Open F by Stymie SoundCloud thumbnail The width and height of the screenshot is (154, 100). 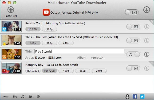[x=11, y=54]
